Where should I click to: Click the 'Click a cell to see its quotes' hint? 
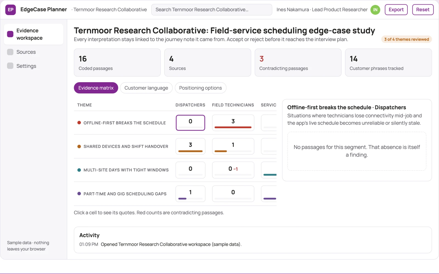[x=149, y=213]
